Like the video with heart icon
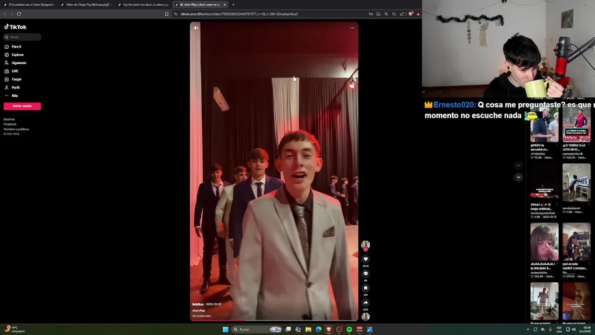 (365, 259)
